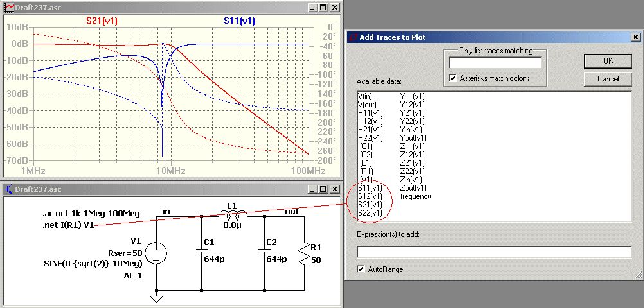Disable the AutoRange checkbox
644x308 pixels.
pyautogui.click(x=361, y=269)
